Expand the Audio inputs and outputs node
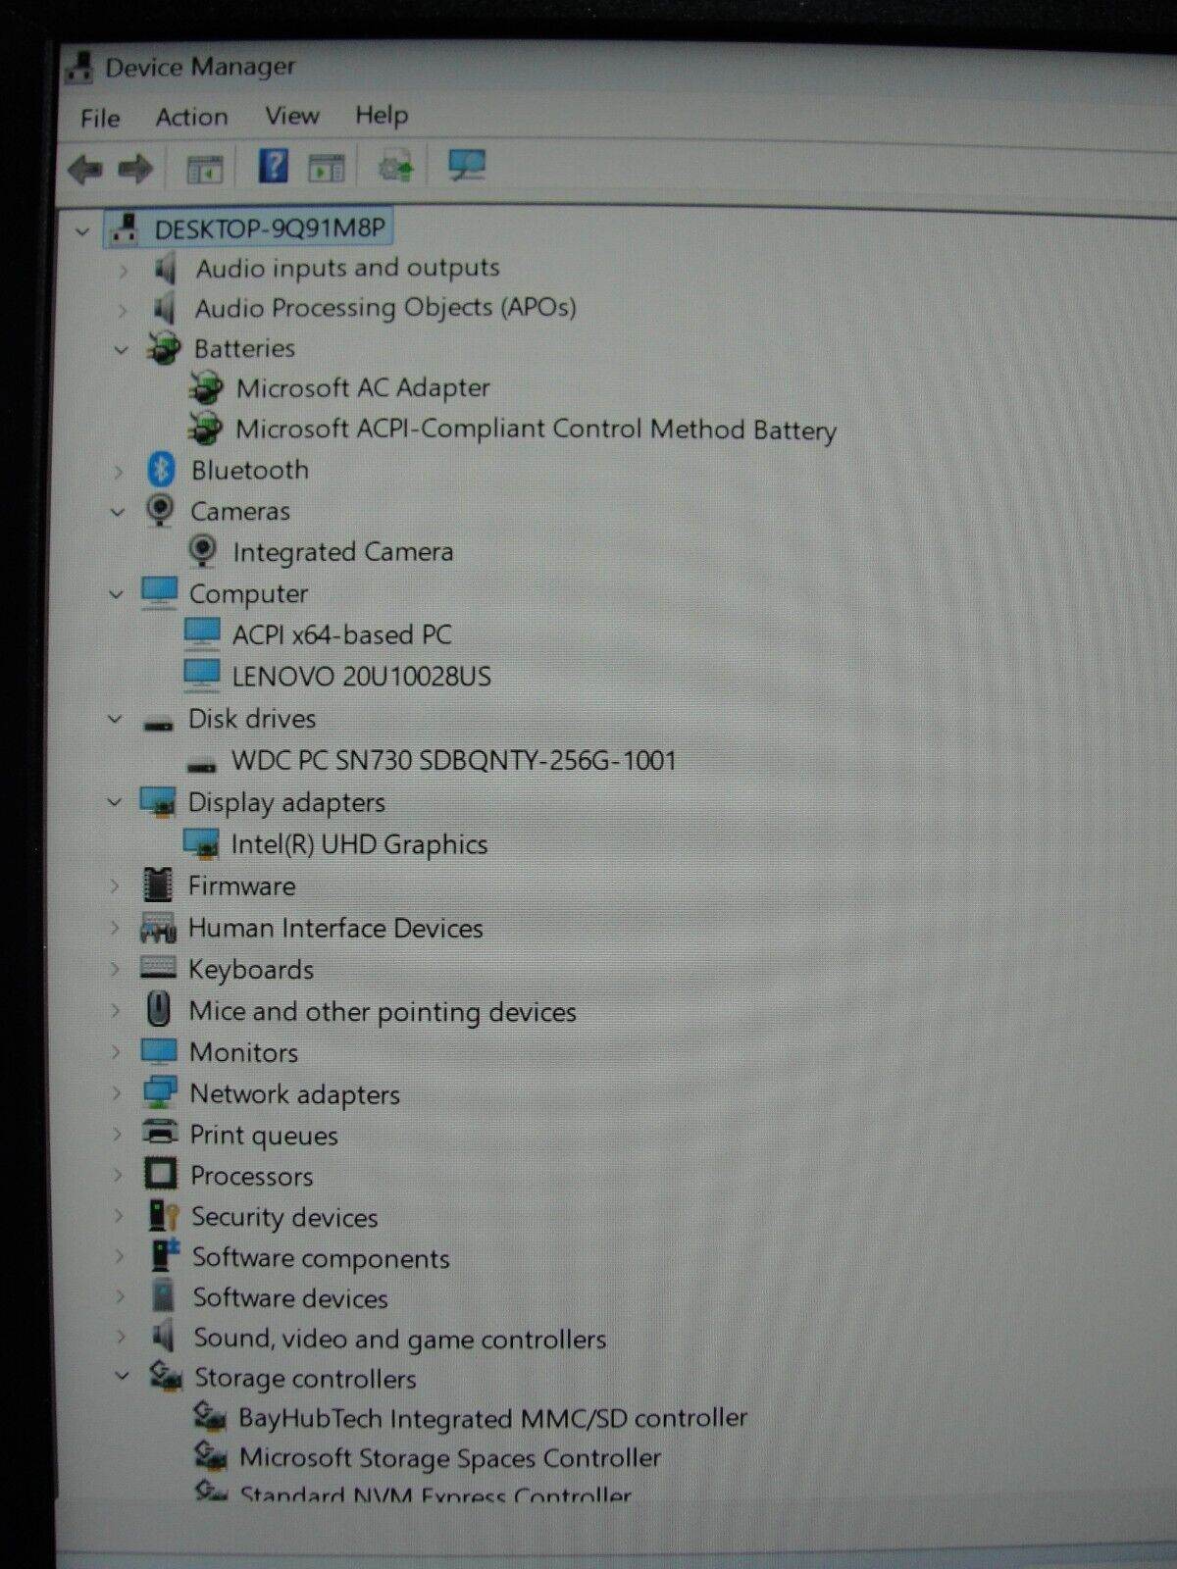The image size is (1177, 1569). pos(123,269)
